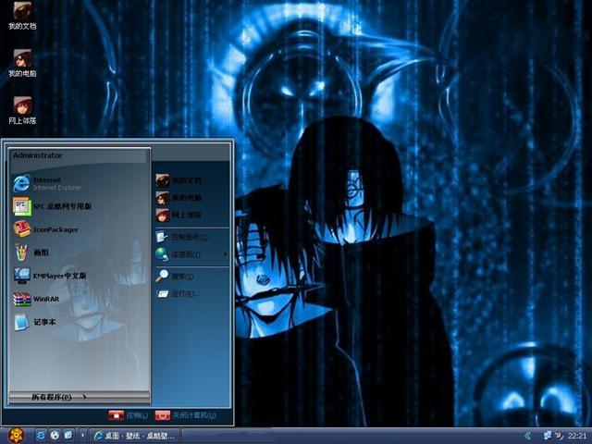
Task: Open SFC 桌酷网专用版 in Start menu
Action: coord(53,206)
